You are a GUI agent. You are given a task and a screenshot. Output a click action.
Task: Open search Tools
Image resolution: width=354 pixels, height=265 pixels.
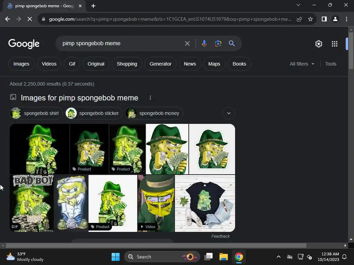[x=330, y=64]
